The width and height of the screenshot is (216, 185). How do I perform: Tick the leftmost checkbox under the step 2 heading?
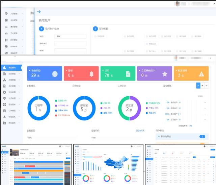tap(95, 36)
